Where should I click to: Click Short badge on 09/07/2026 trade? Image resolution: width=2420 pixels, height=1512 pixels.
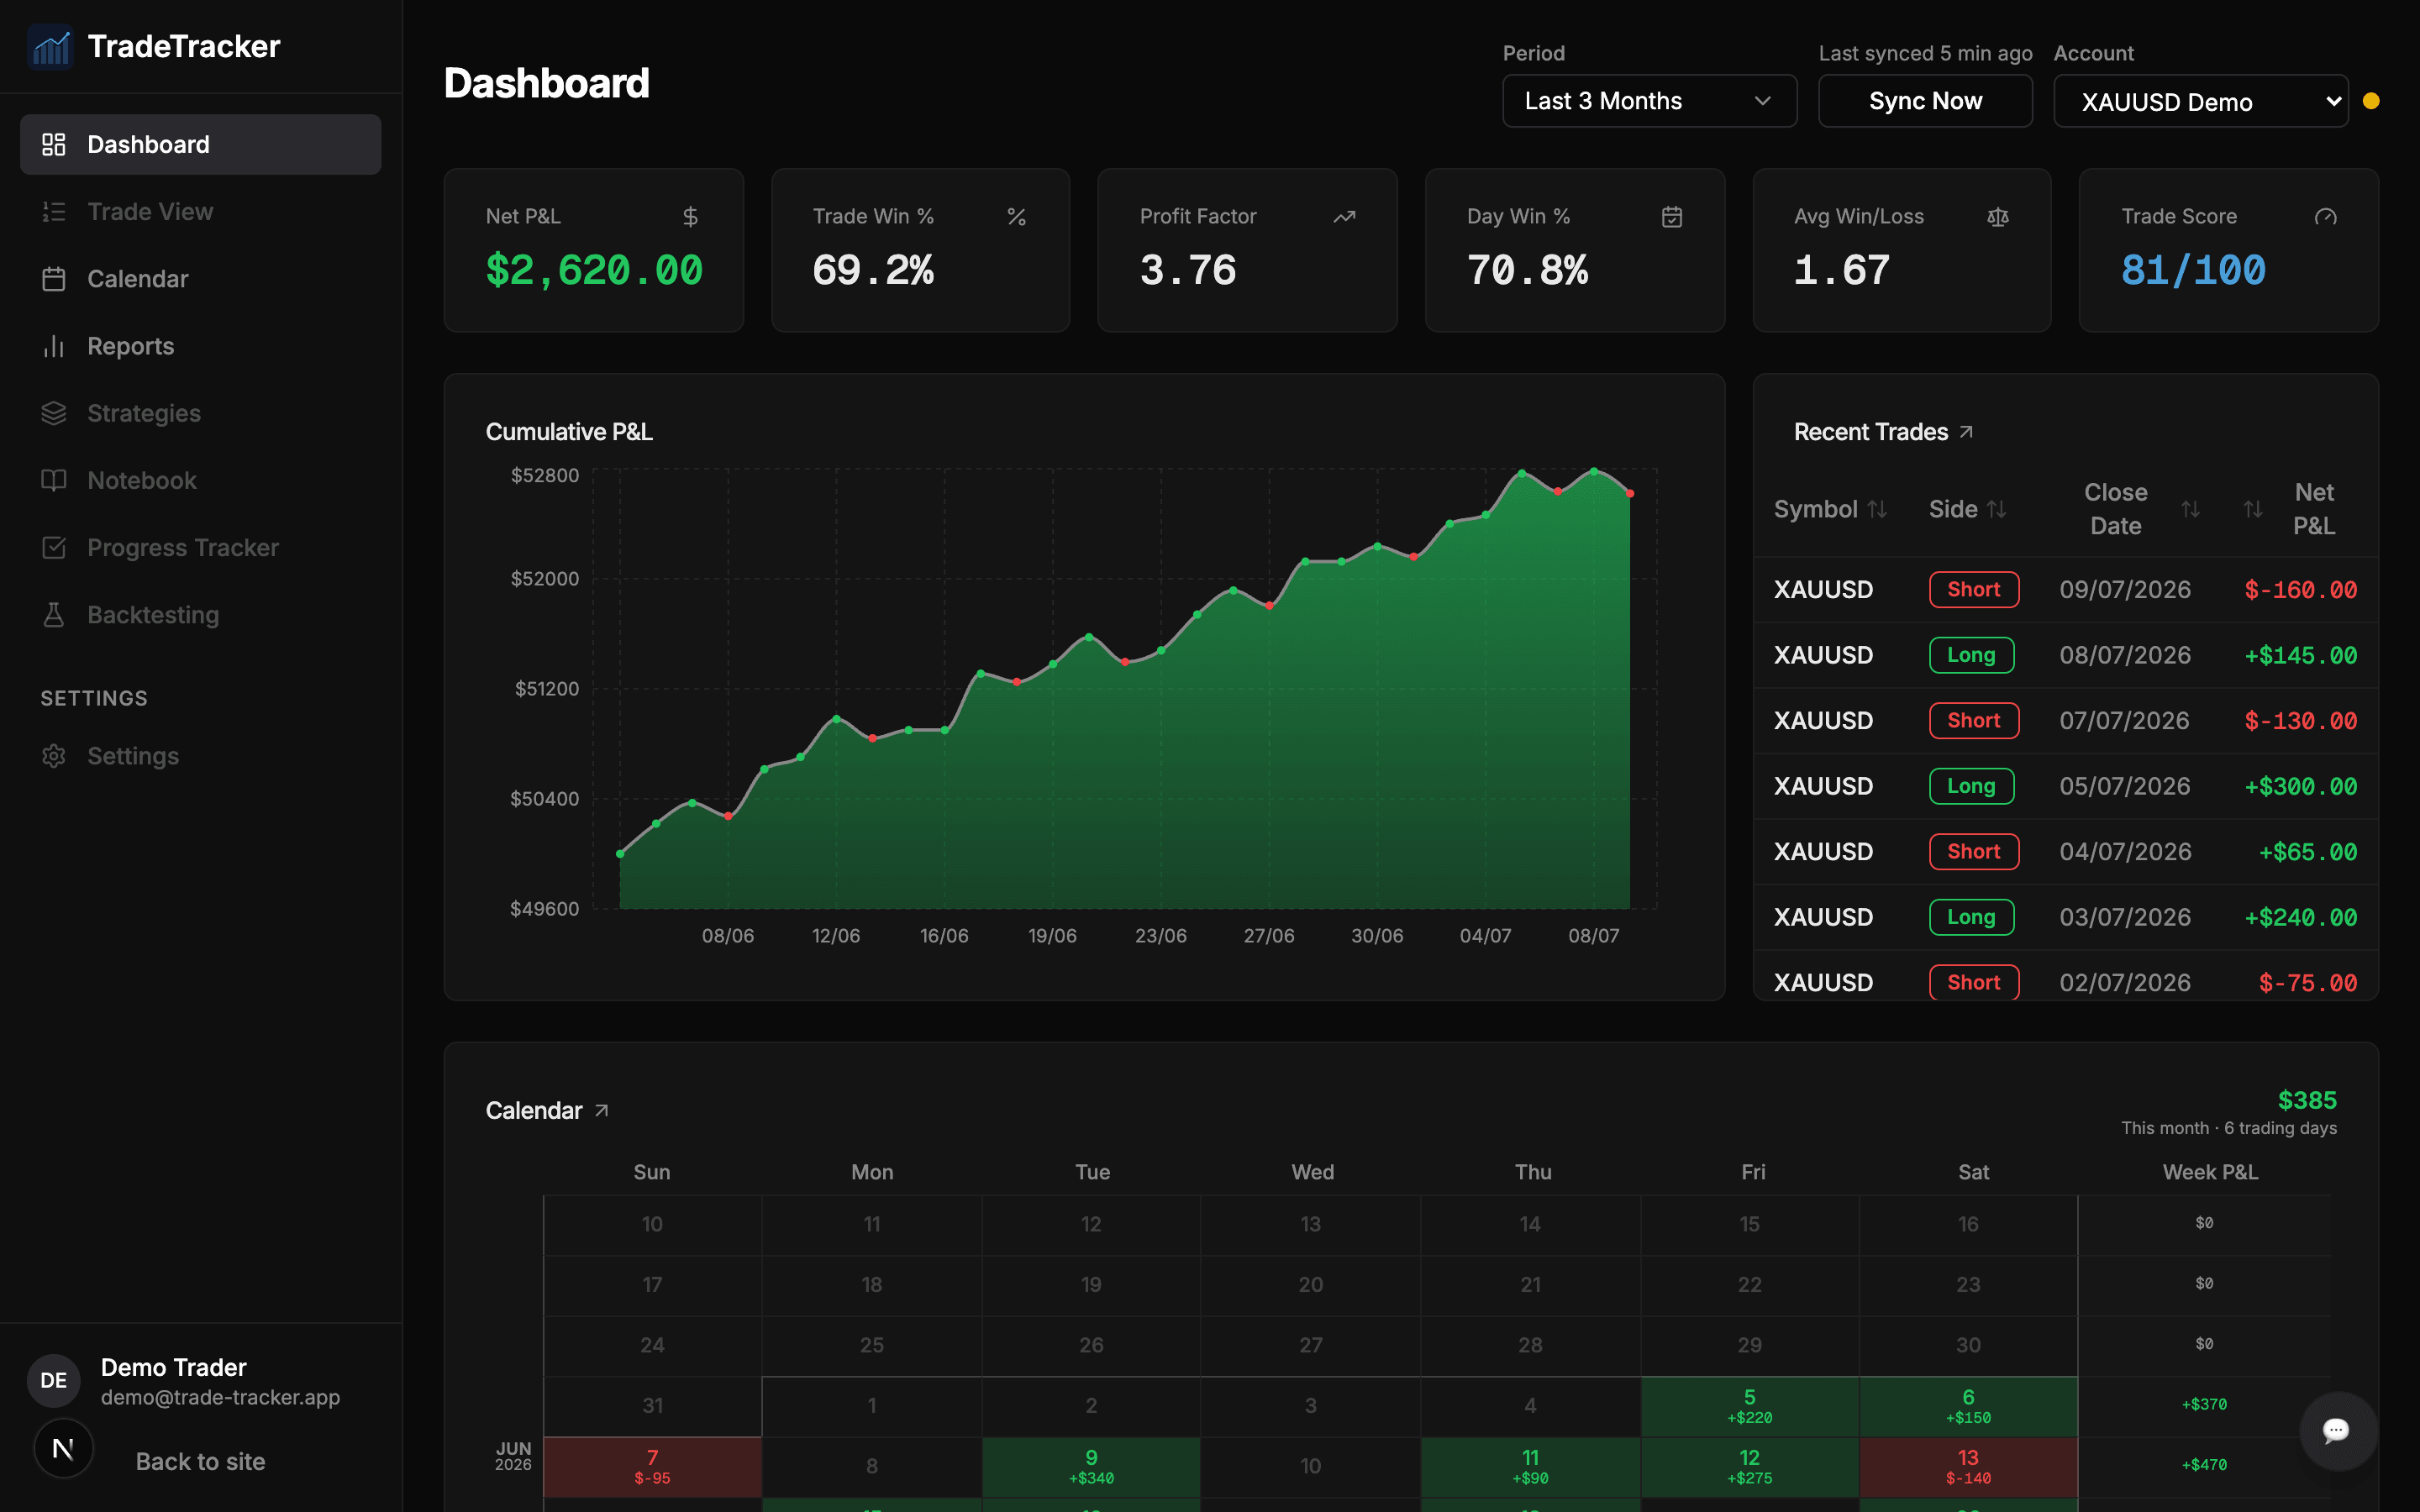pyautogui.click(x=1974, y=589)
